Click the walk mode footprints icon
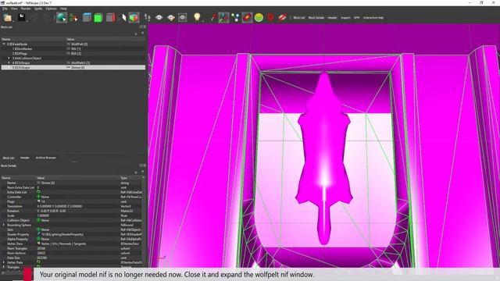The image size is (500, 281). point(148,17)
